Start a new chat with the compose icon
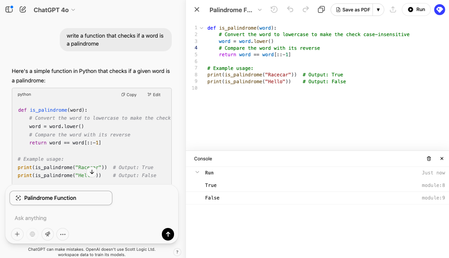Screen dimensions: 449x258 click(23, 9)
